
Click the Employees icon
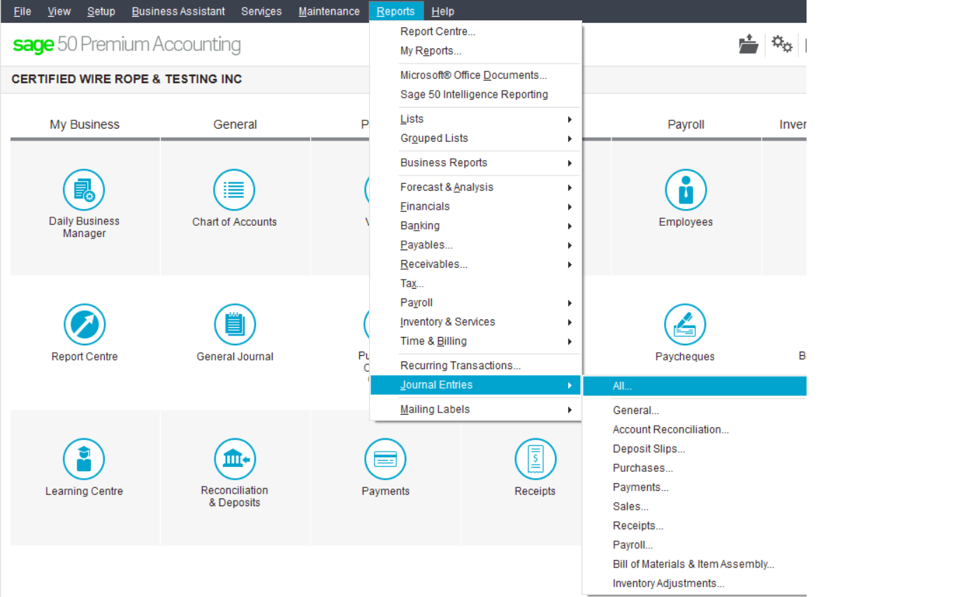(686, 190)
